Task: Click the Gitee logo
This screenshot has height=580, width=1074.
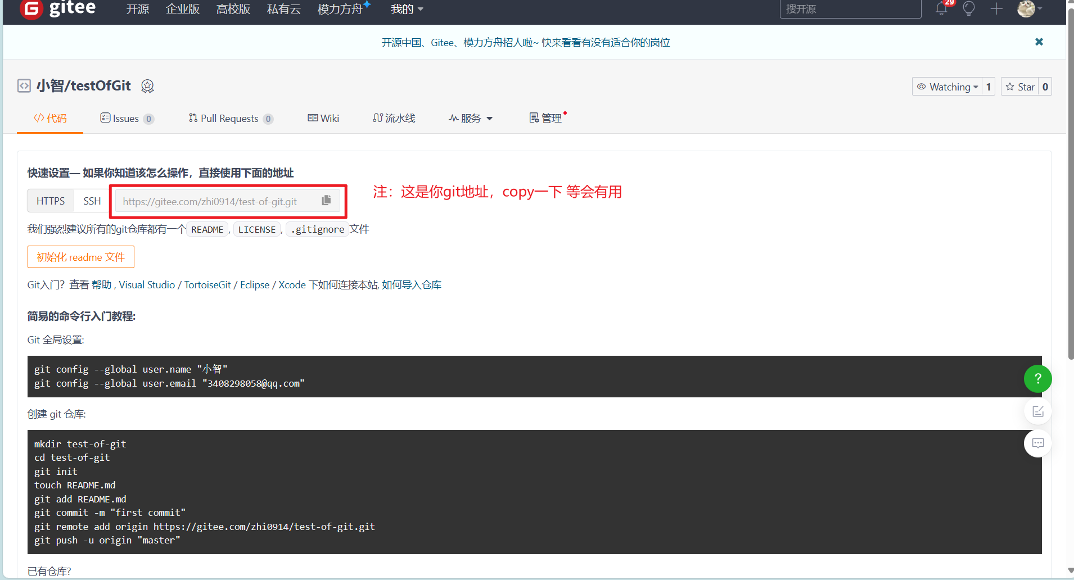Action: 58,9
